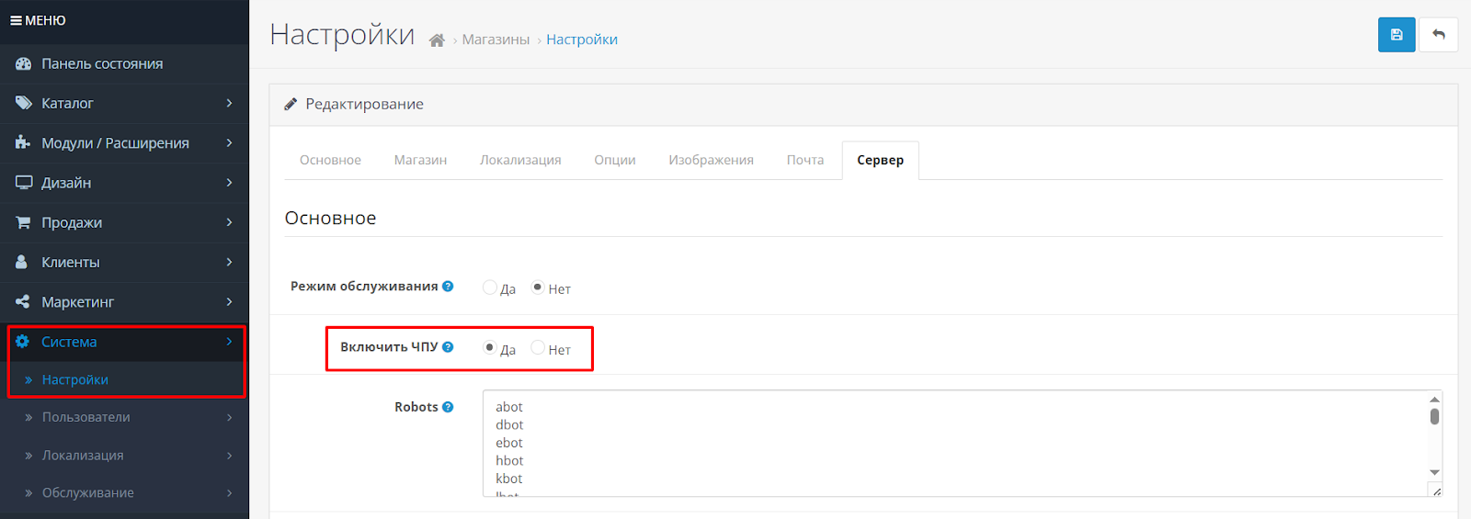Open Панель состояния dashboard icon
The width and height of the screenshot is (1471, 519).
coord(24,63)
